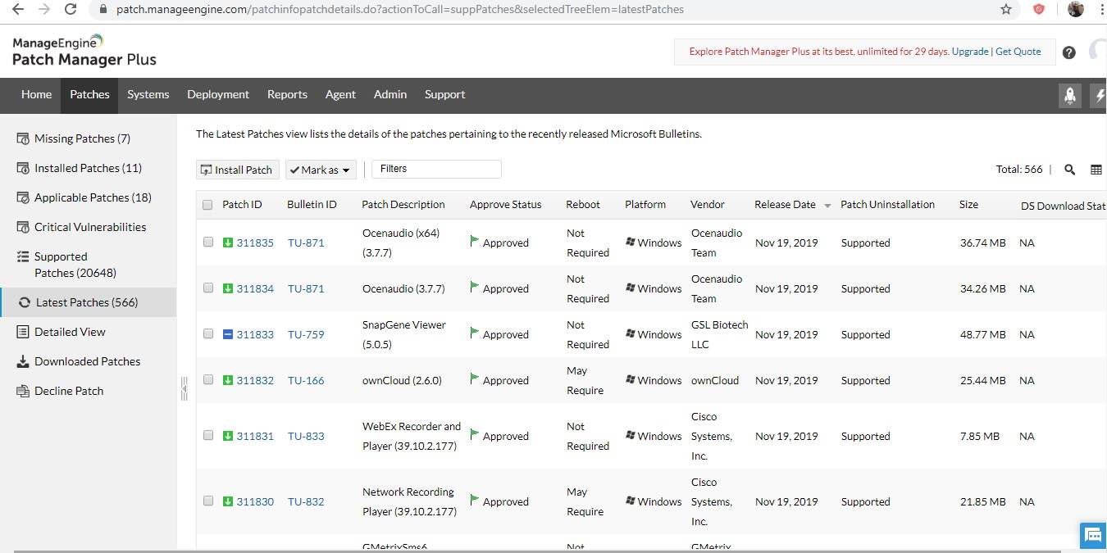Click the lightning bolt icon in navbar
Image resolution: width=1107 pixels, height=553 pixels.
coord(1100,95)
